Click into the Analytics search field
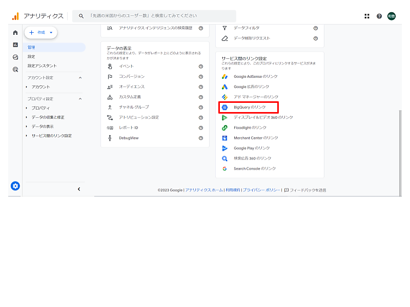410x307 pixels. click(154, 16)
